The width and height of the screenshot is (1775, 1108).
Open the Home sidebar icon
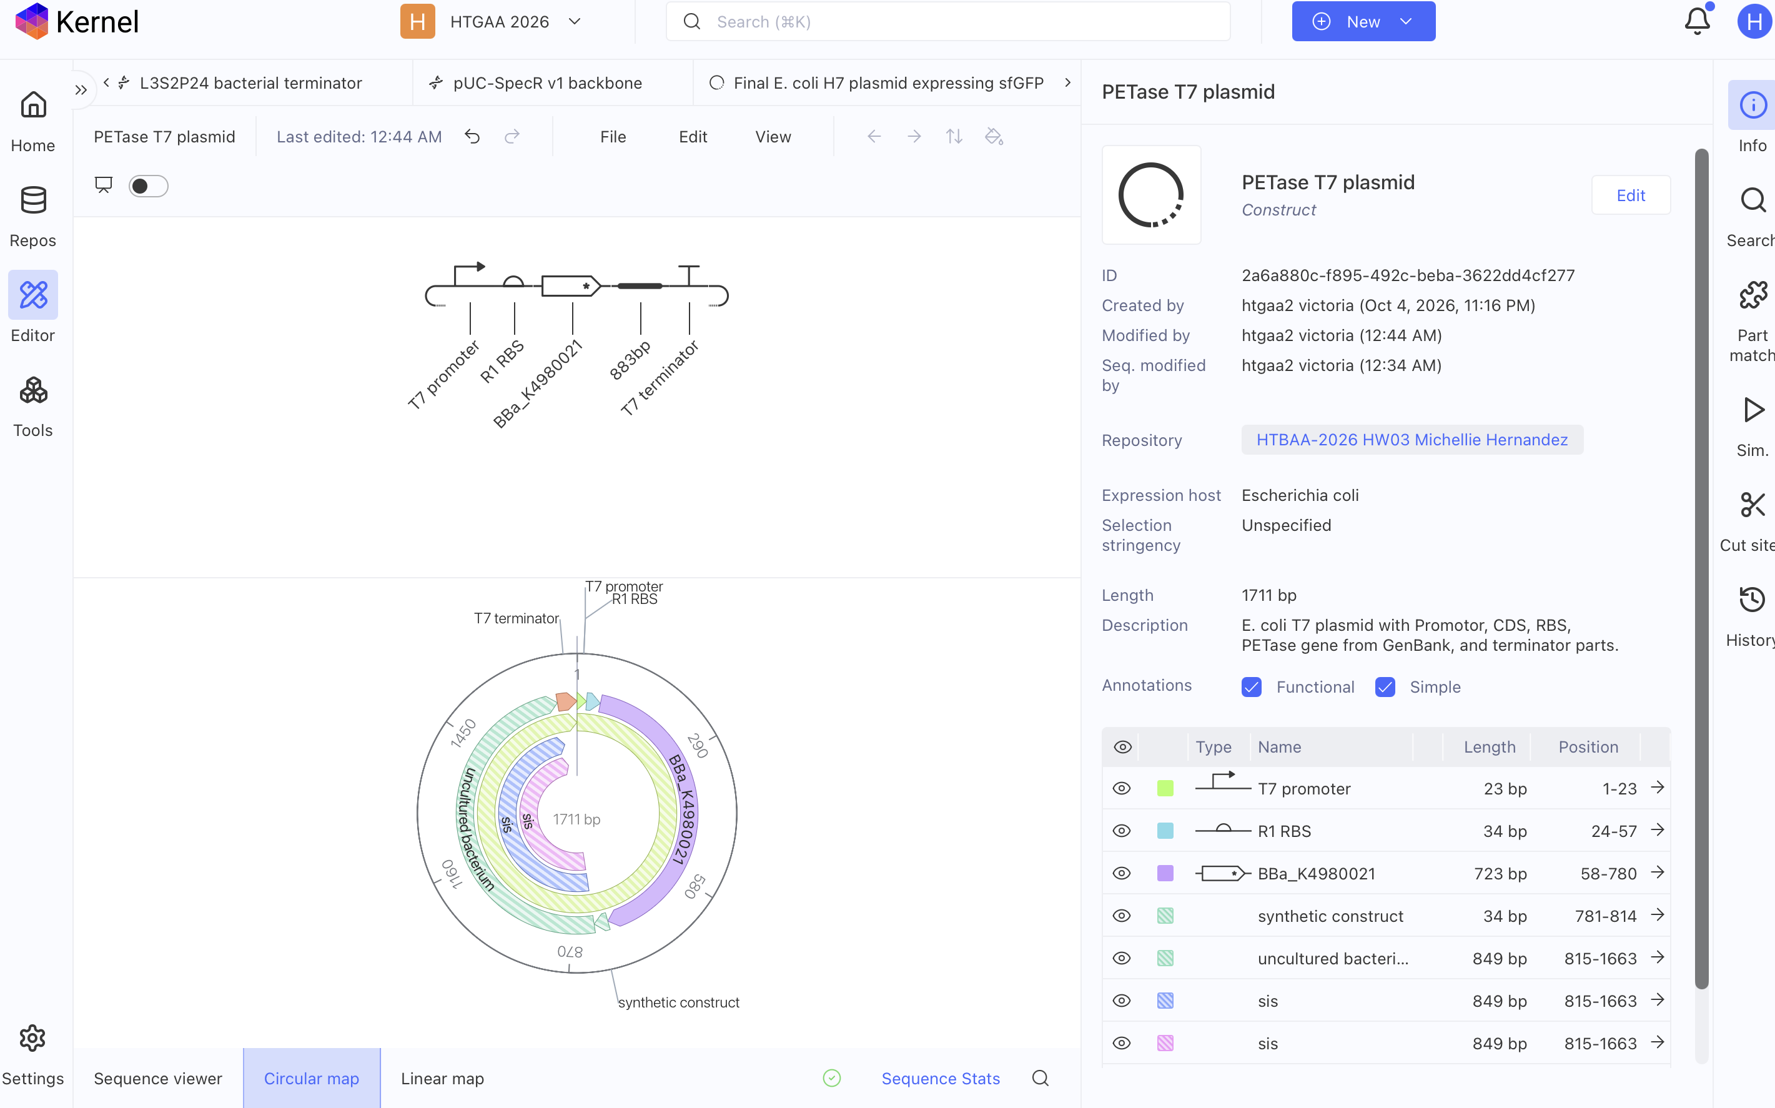pyautogui.click(x=33, y=105)
